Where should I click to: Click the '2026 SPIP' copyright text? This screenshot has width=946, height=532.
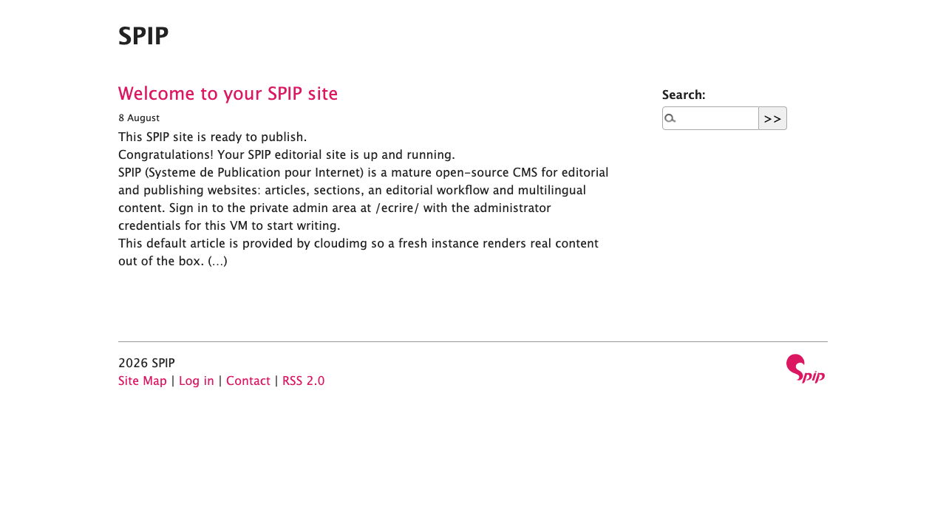146,364
